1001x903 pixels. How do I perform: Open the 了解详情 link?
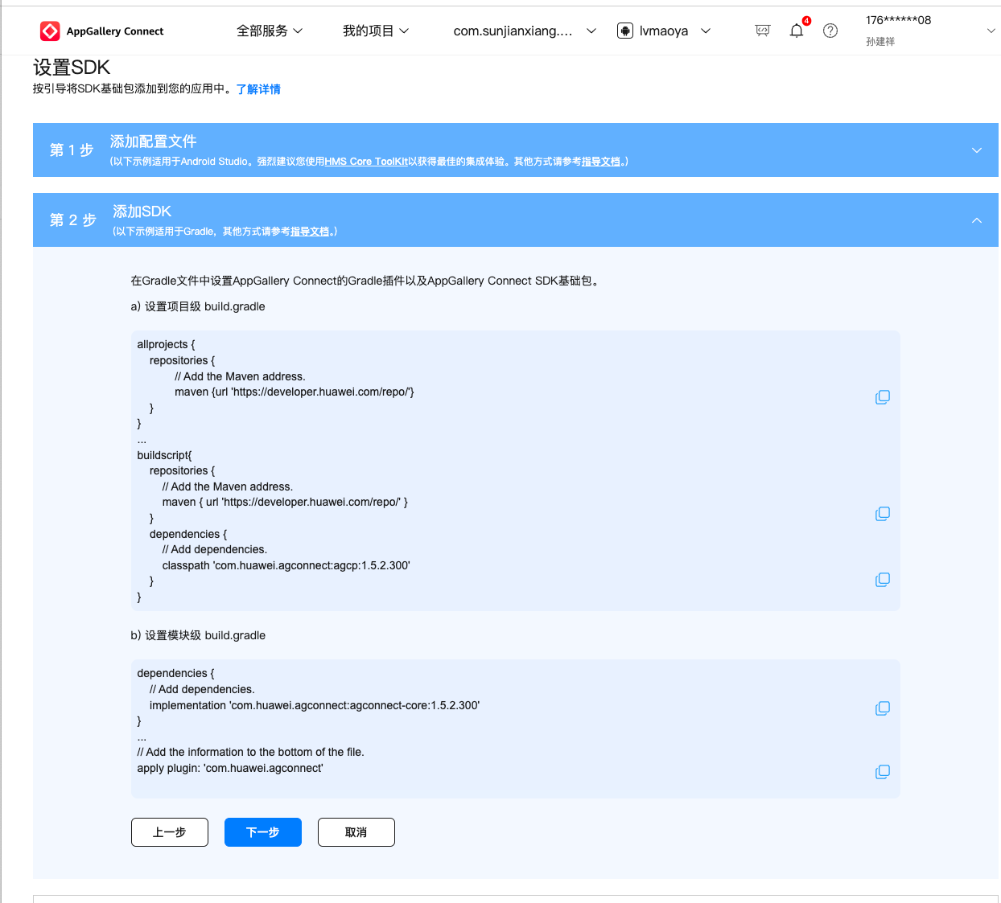pyautogui.click(x=258, y=89)
